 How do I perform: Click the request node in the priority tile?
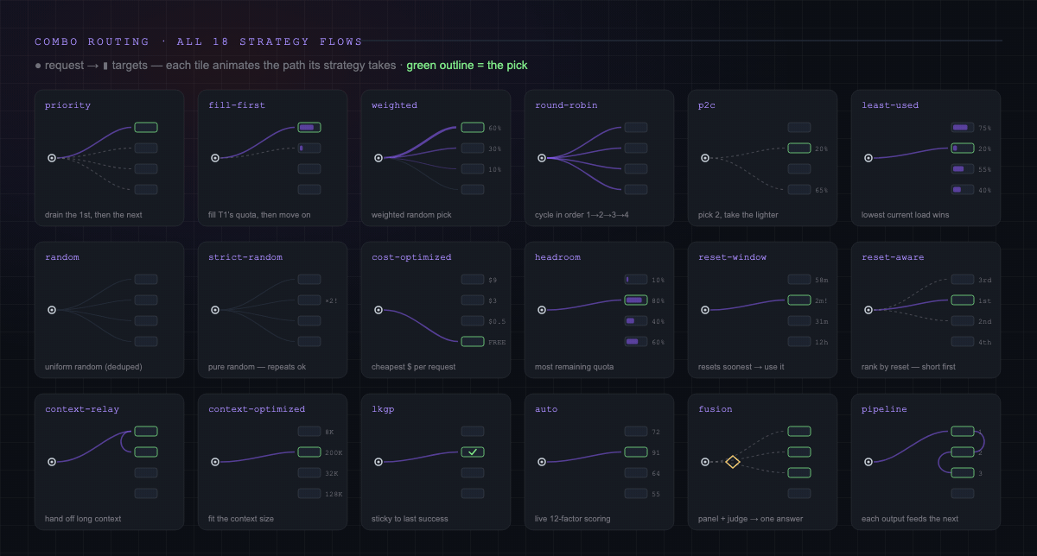coord(52,158)
